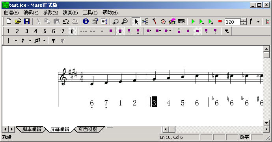This screenshot has width=272, height=142.
Task: Lower note two octaves with dots below
Action: [x=215, y=31]
